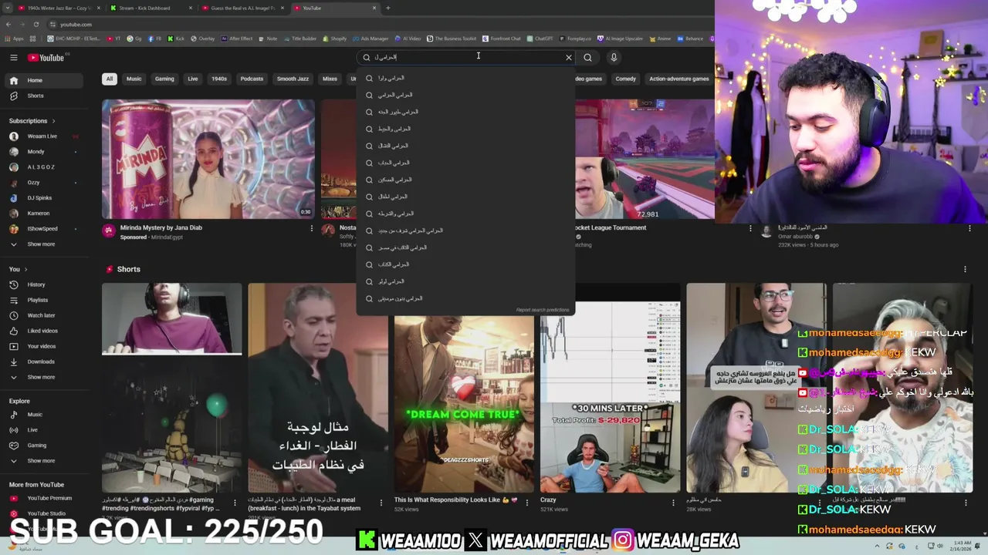Open the Mirinda Mystery video thumbnail
The image size is (988, 555).
click(x=208, y=159)
